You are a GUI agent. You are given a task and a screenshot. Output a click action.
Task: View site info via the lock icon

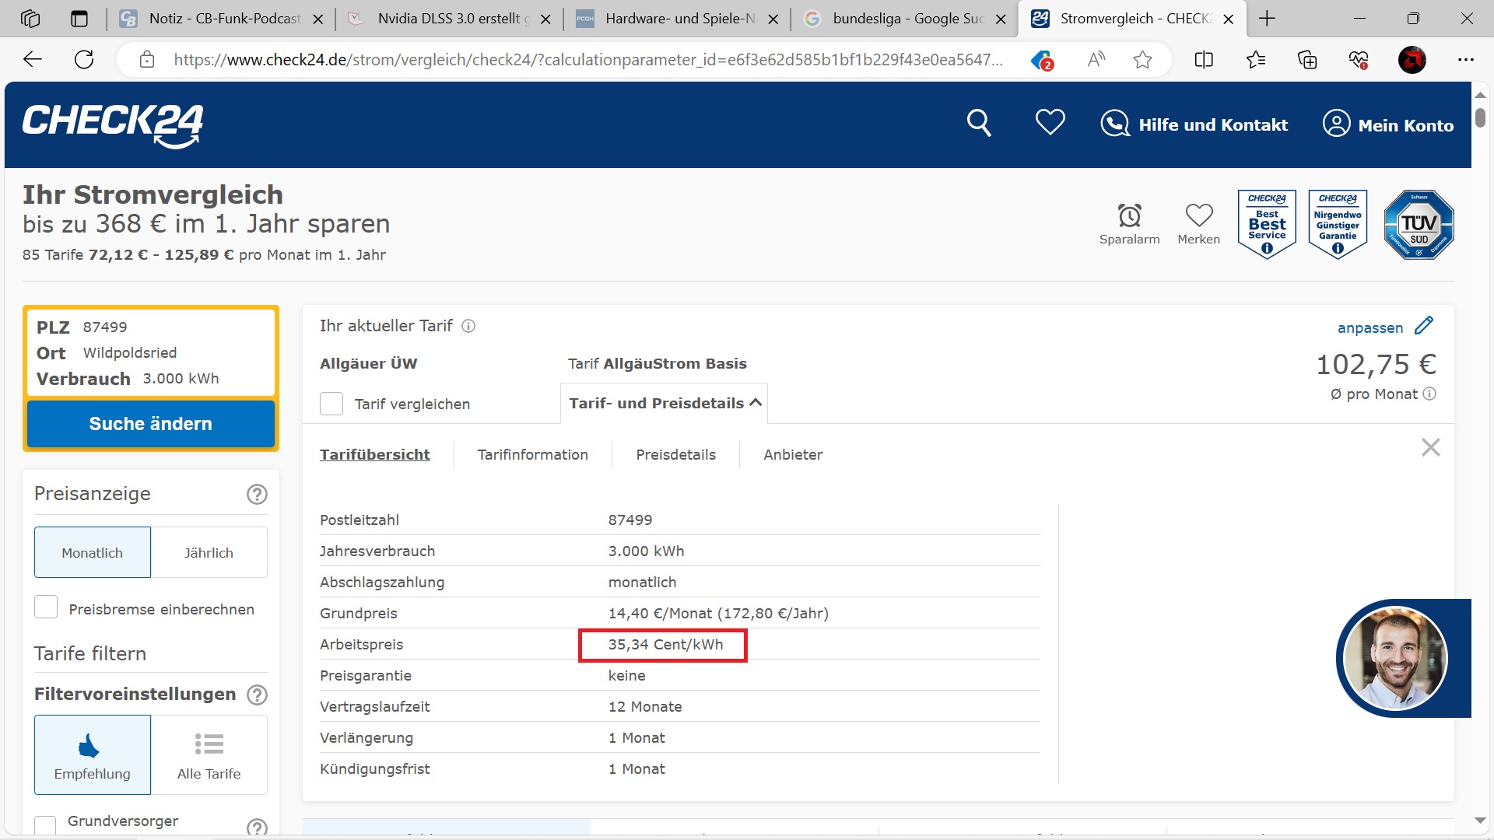(x=147, y=59)
